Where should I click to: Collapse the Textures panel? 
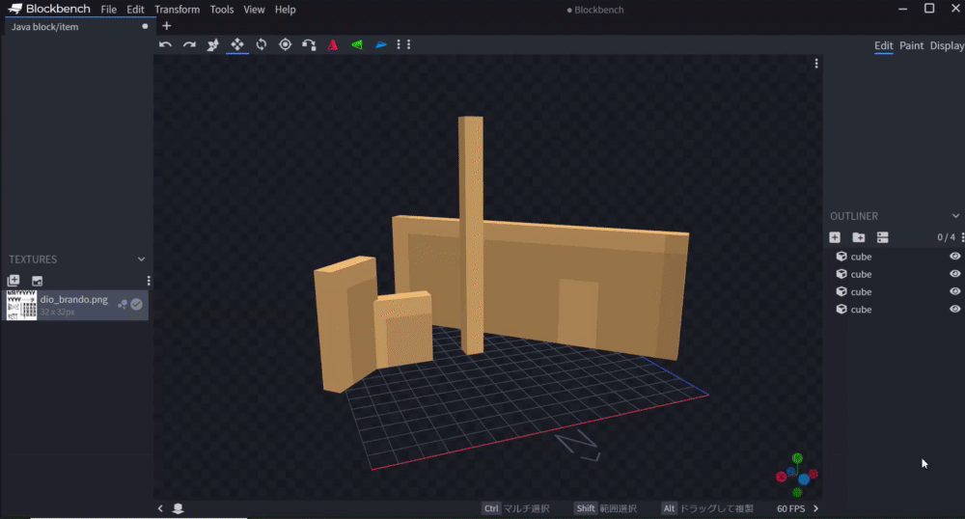click(x=142, y=259)
